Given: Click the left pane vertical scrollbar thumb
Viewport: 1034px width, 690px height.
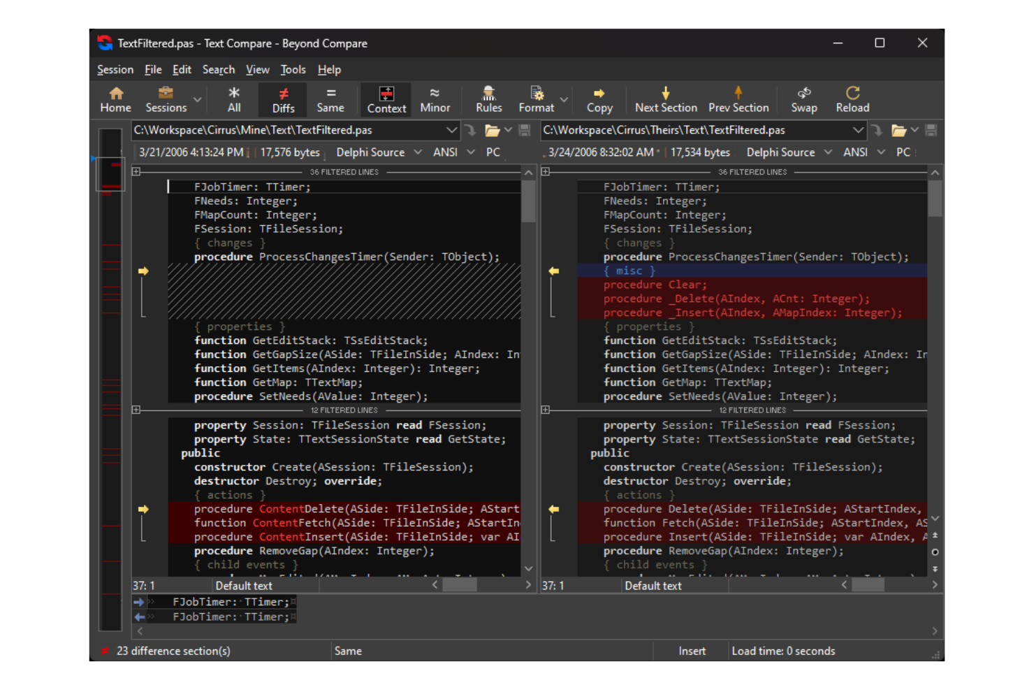Looking at the screenshot, I should [529, 201].
